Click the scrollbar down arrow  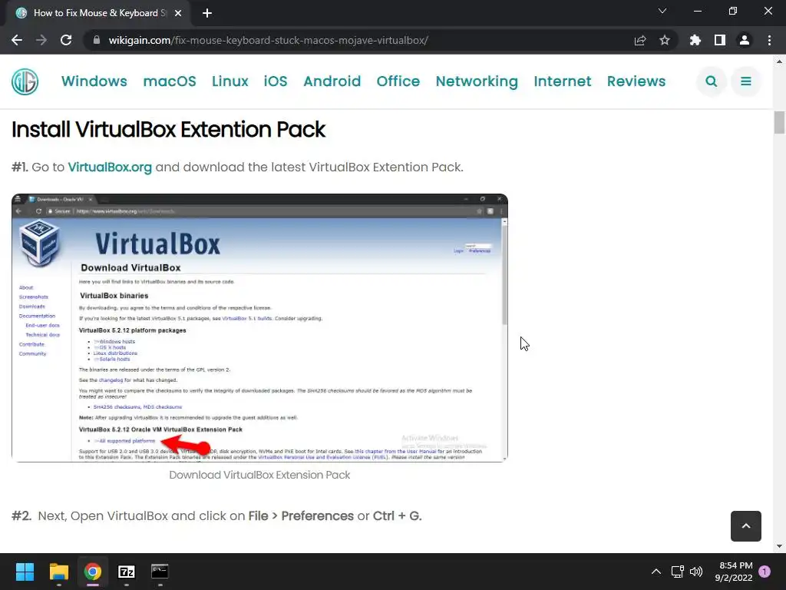point(779,546)
